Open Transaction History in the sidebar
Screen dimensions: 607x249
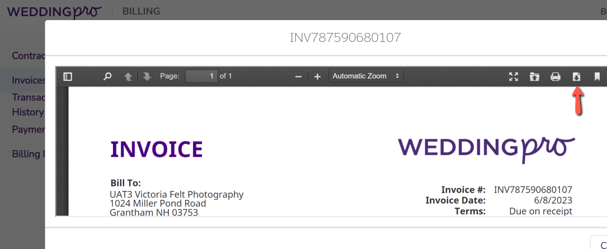[28, 104]
